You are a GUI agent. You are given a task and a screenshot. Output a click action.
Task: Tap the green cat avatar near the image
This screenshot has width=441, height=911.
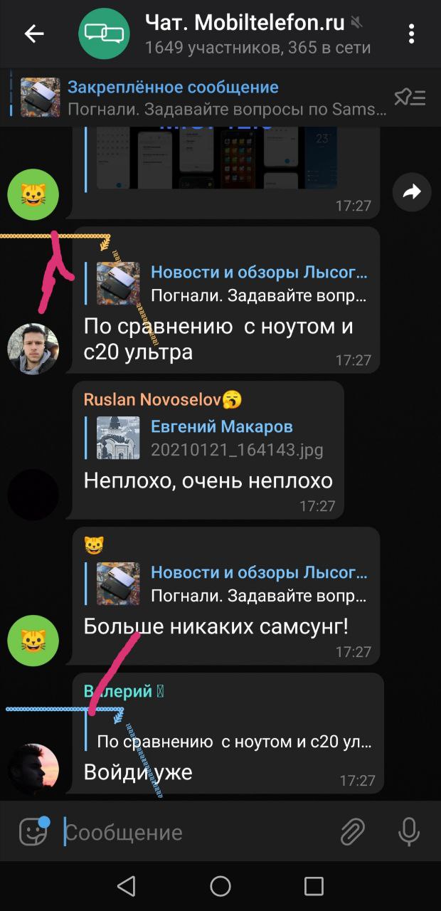pyautogui.click(x=33, y=195)
